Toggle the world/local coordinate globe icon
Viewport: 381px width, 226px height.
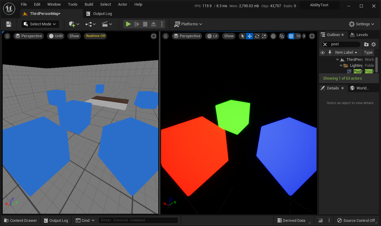click(273, 36)
